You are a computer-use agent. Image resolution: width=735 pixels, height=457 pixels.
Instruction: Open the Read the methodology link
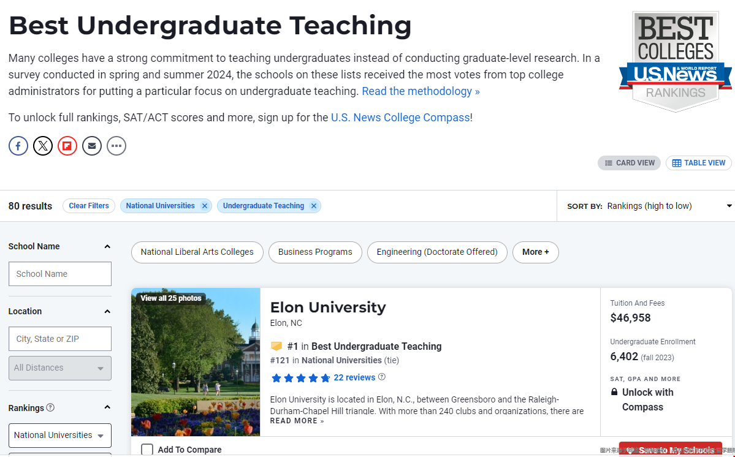[421, 91]
